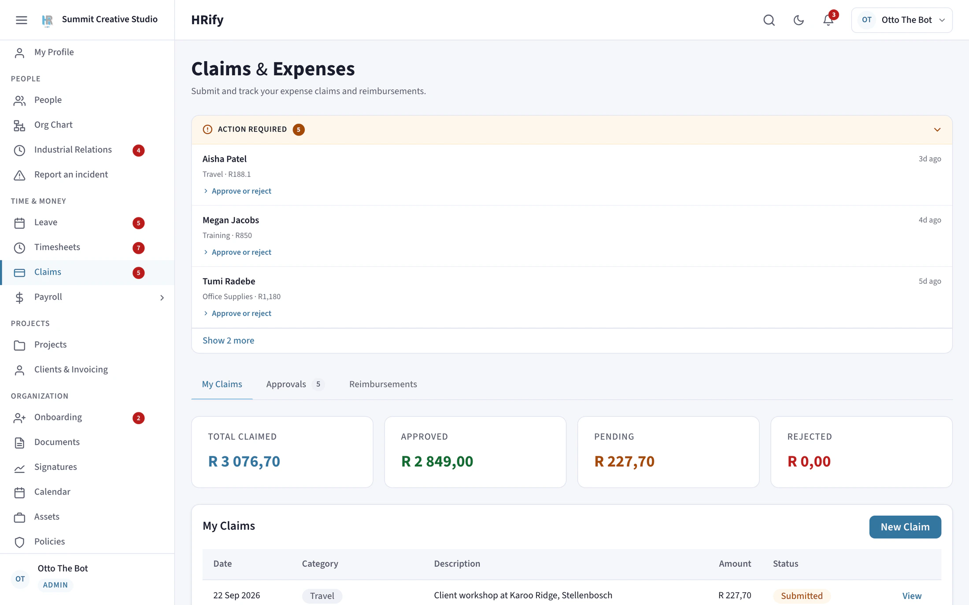Toggle dark mode moon icon
Screen dimensions: 969x605
[799, 20]
